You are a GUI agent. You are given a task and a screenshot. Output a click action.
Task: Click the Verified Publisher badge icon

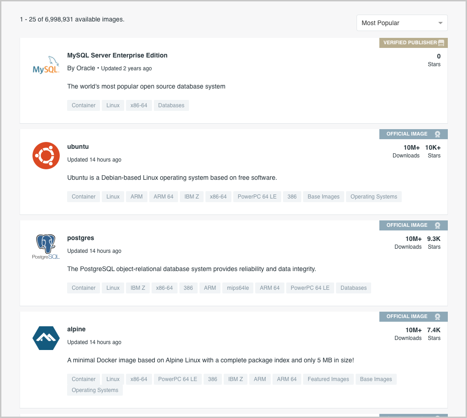[x=440, y=42]
